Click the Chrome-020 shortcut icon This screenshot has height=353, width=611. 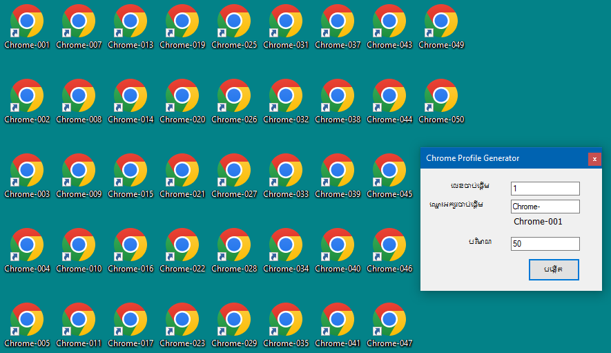tap(182, 101)
